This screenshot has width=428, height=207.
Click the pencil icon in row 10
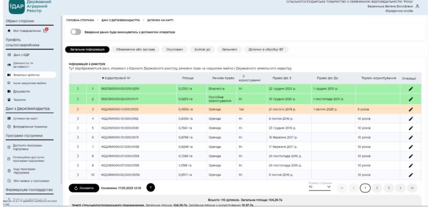click(x=411, y=174)
